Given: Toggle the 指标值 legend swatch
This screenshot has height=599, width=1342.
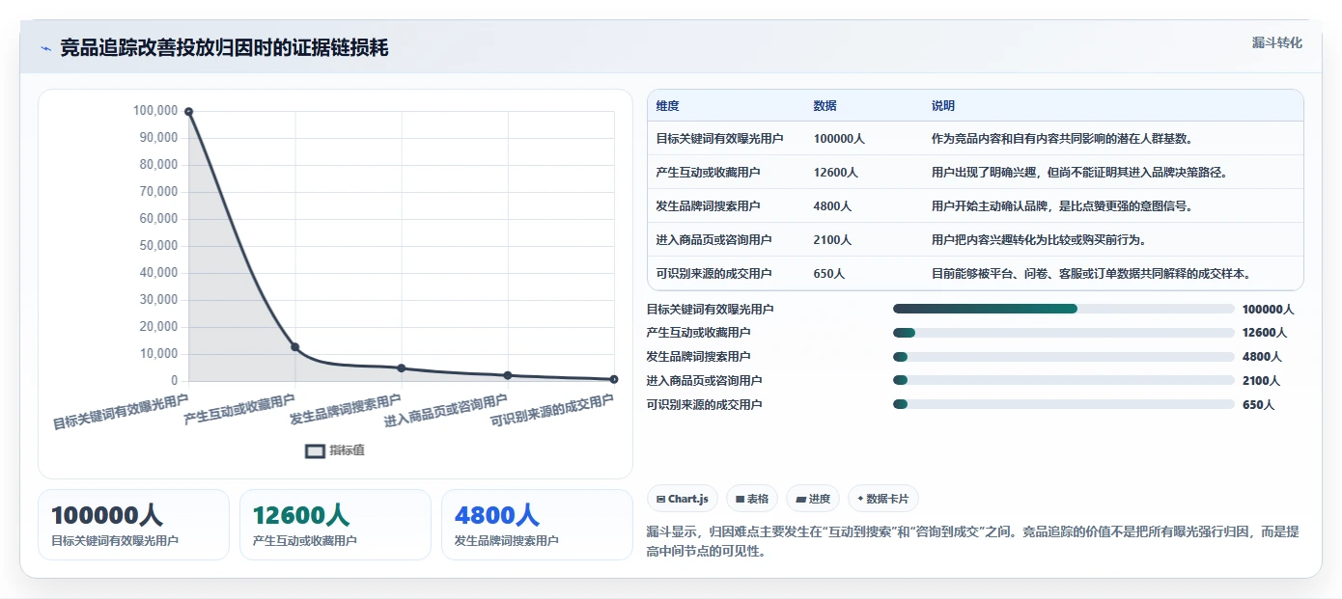Looking at the screenshot, I should coord(315,450).
